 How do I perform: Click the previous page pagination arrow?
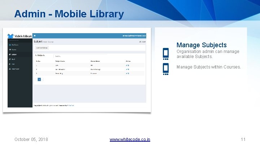36,79
